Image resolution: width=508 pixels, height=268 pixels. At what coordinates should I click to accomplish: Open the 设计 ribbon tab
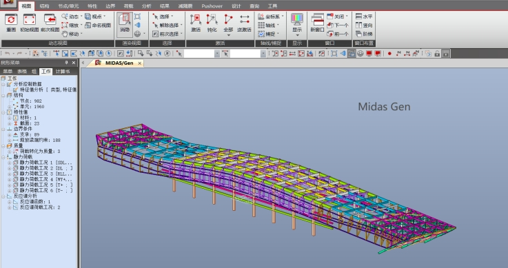click(236, 6)
